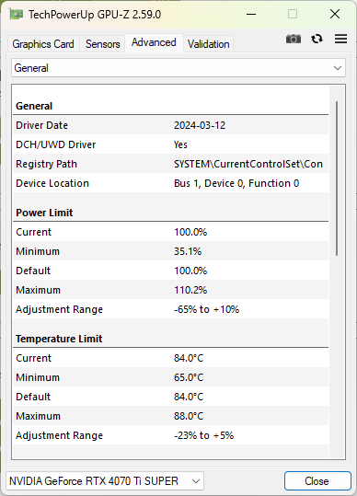Viewport: 357px width, 496px height.
Task: Select Temperature Limit Minimum value 65.0°C
Action: coord(189,377)
